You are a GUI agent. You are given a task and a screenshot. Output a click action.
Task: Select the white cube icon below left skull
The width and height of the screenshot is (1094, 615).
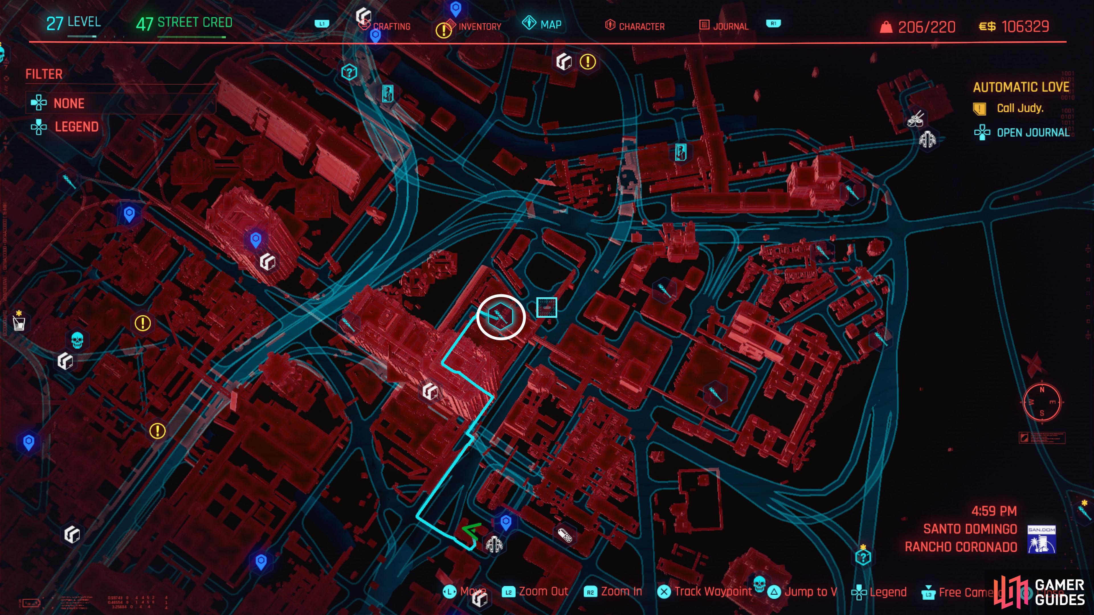coord(65,361)
